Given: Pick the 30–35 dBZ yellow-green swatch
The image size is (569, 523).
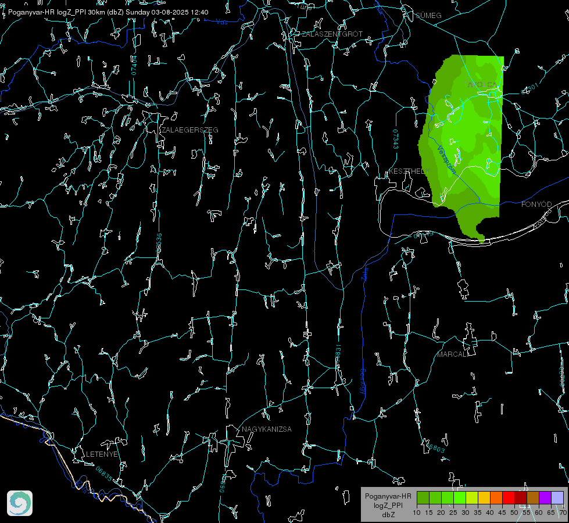Looking at the screenshot, I should [x=472, y=498].
